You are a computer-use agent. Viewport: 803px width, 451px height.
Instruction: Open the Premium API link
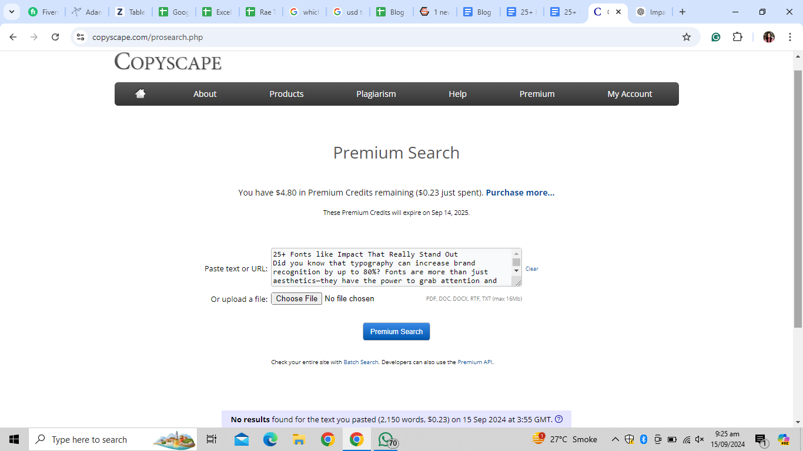[x=474, y=362]
